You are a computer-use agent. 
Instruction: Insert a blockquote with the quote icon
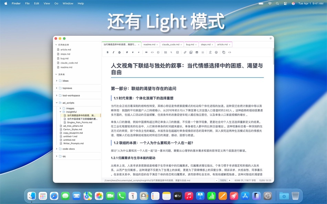click(146, 53)
